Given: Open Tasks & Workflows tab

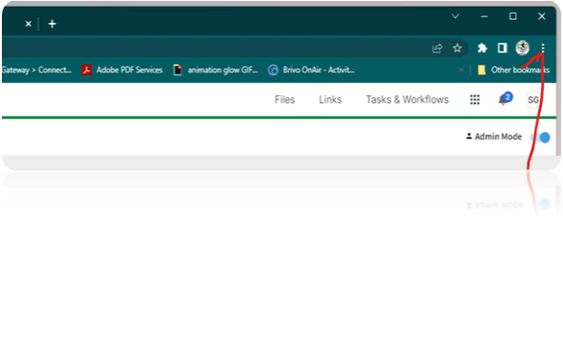Looking at the screenshot, I should click(407, 99).
